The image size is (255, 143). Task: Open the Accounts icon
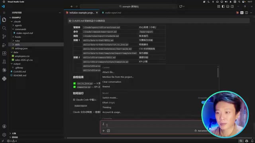4,126
